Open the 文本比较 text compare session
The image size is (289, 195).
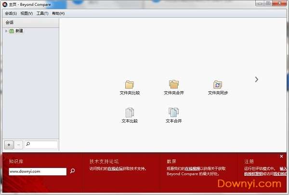point(130,113)
